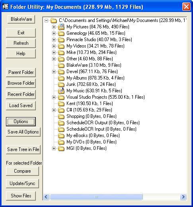Expand the My Videos folder node
Image resolution: width=193 pixels, height=207 pixels.
[x=54, y=46]
